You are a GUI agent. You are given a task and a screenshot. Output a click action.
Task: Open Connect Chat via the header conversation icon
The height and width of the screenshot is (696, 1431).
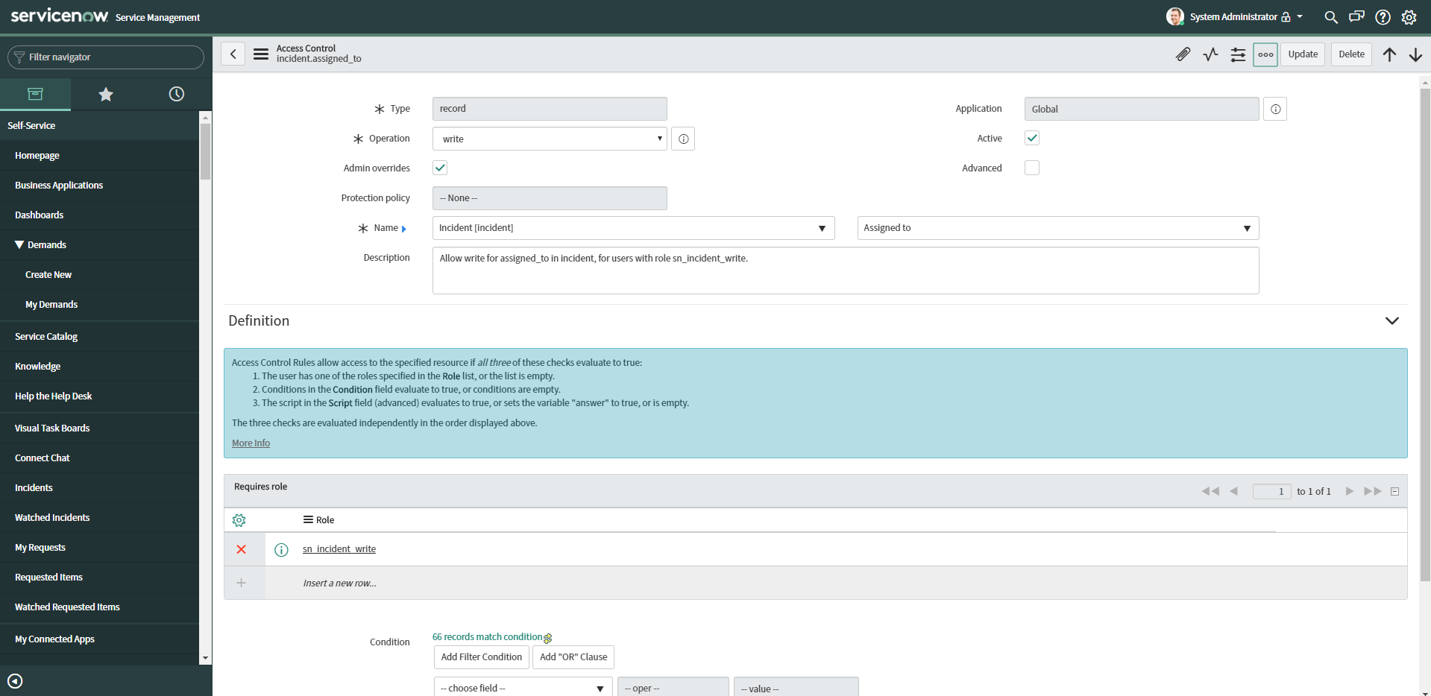tap(1356, 16)
